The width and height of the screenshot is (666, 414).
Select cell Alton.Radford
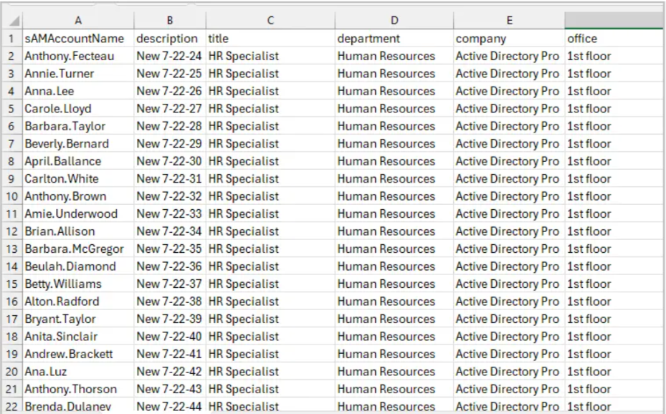click(78, 302)
